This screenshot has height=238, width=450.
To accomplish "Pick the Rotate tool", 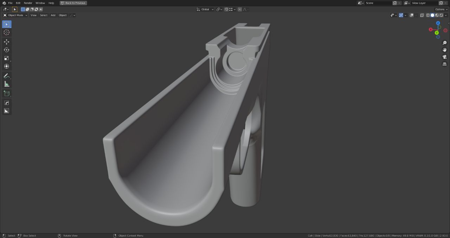I will [x=7, y=50].
